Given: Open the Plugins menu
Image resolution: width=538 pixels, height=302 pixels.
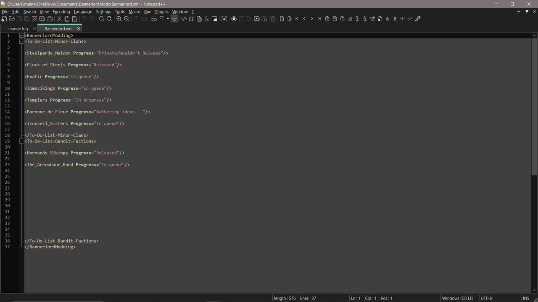Looking at the screenshot, I should tap(162, 12).
